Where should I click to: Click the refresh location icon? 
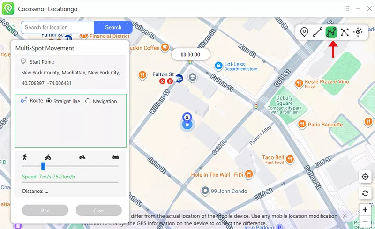(365, 193)
